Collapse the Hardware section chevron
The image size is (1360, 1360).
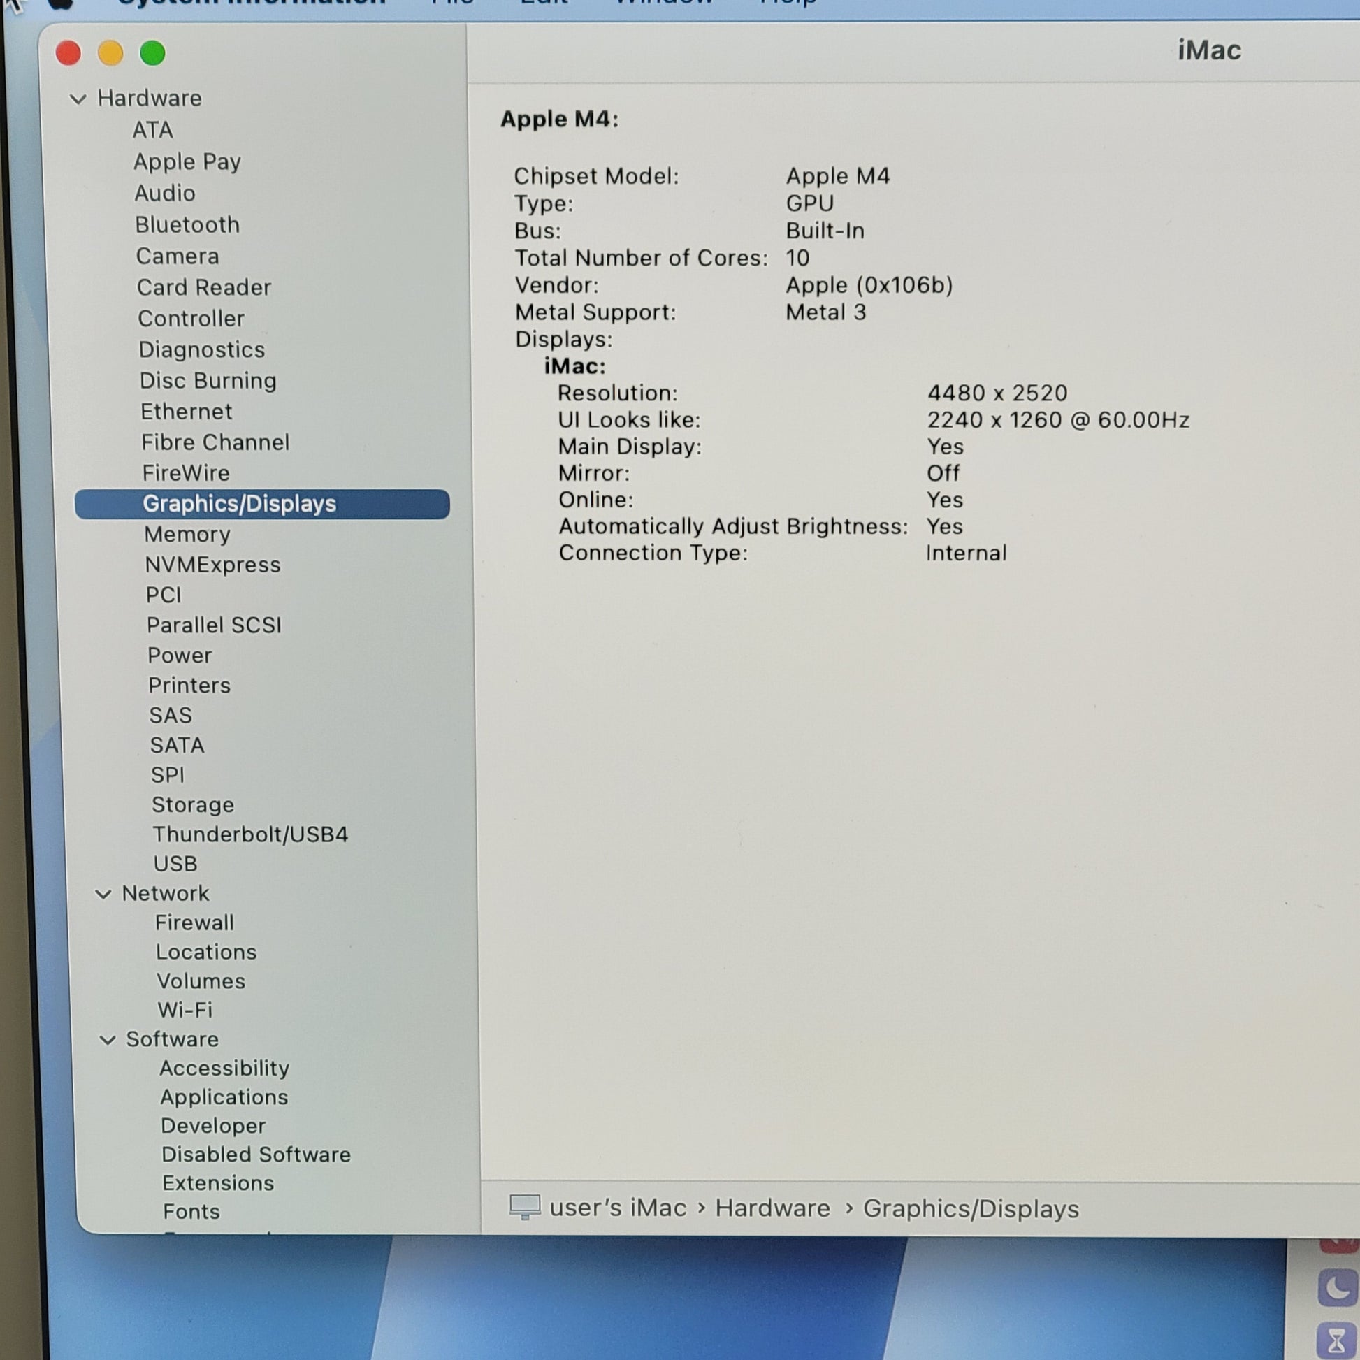[x=78, y=99]
